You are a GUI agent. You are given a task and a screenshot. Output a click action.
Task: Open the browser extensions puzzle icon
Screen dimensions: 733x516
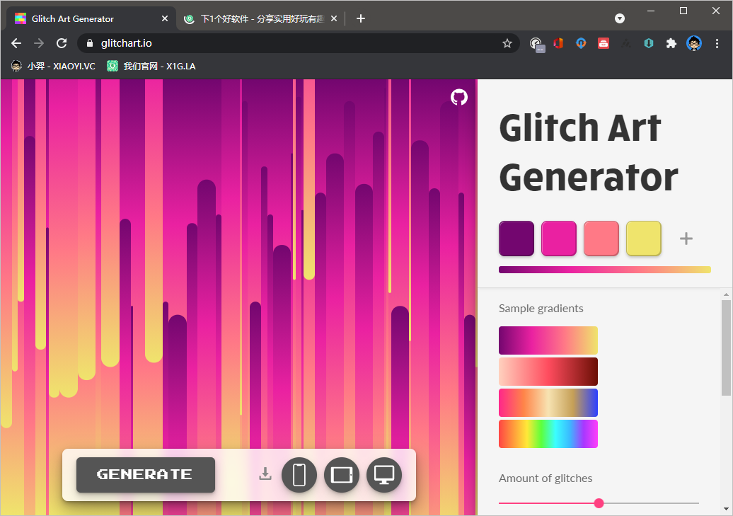coord(671,43)
